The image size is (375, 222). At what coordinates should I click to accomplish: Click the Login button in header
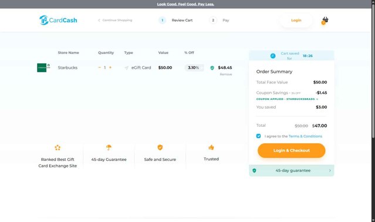(x=296, y=21)
